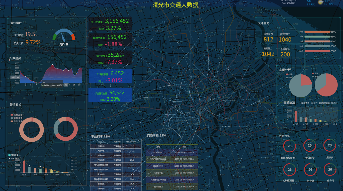Click the 人民东路 row in congestion table
Image resolution: width=343 pixels, height=191 pixels.
(x=116, y=146)
